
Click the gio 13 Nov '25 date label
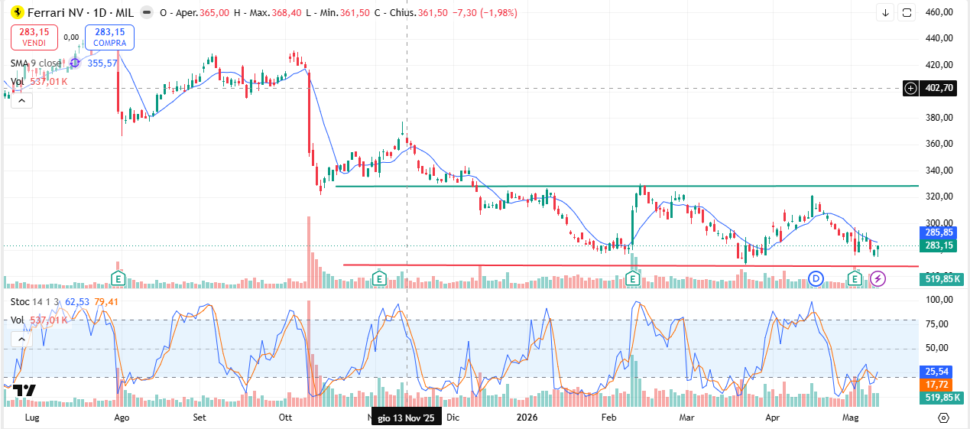coord(407,418)
